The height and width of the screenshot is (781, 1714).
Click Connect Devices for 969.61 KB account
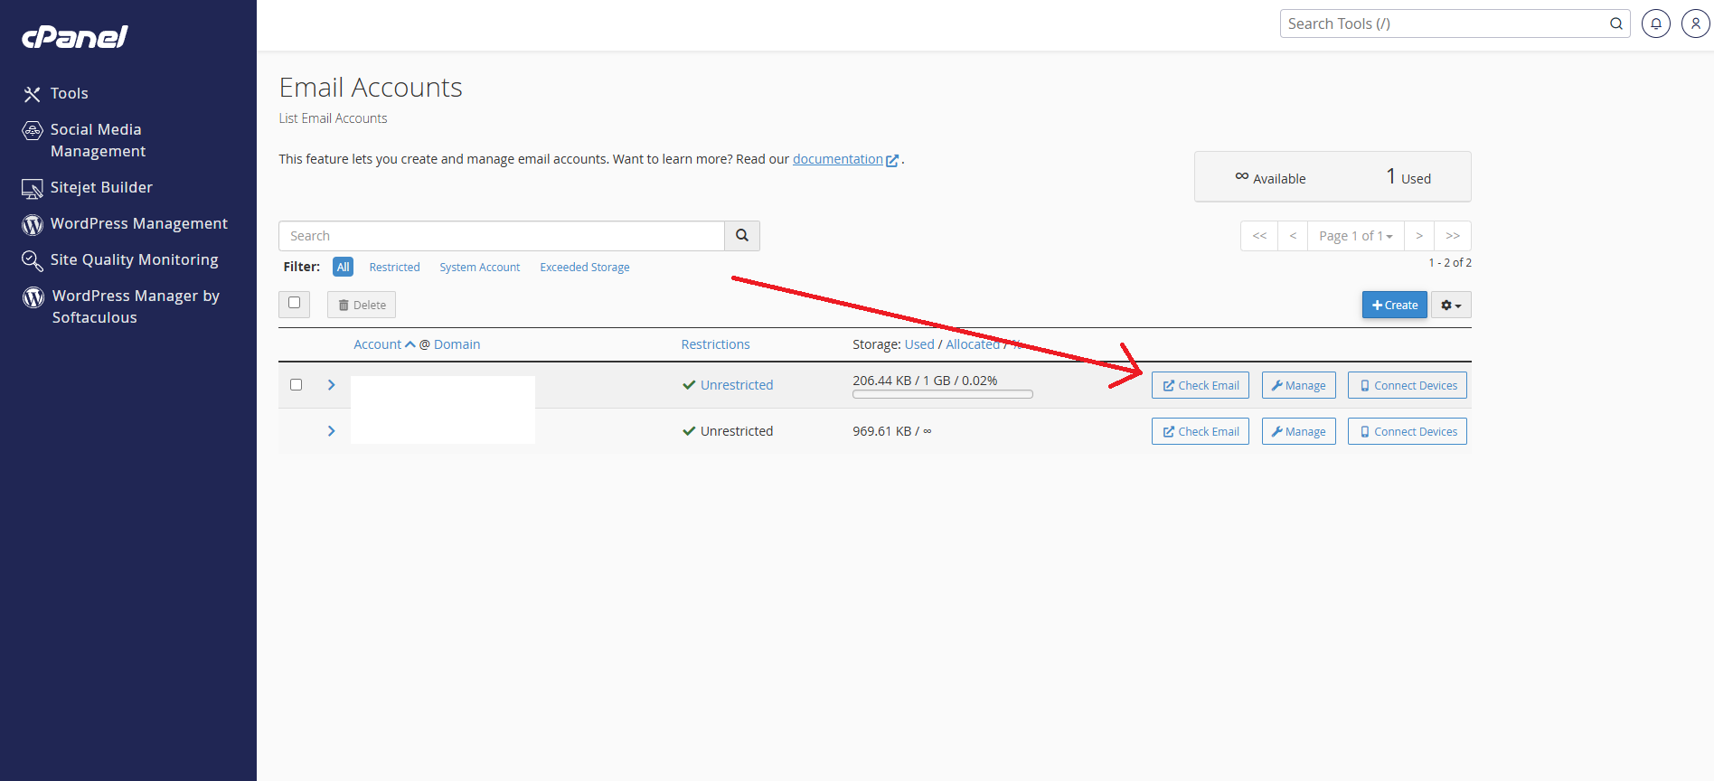[1408, 431]
